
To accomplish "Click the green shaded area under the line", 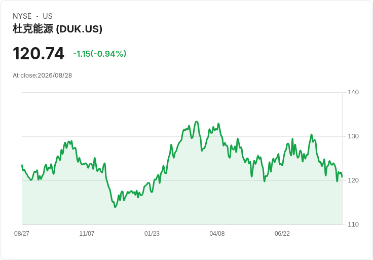I will [x=182, y=202].
